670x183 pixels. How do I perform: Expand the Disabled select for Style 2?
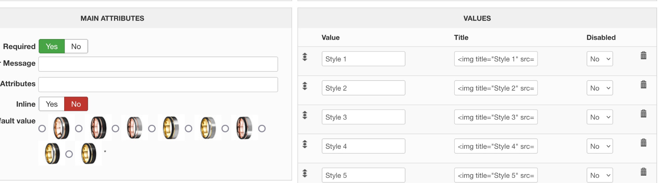pyautogui.click(x=600, y=88)
